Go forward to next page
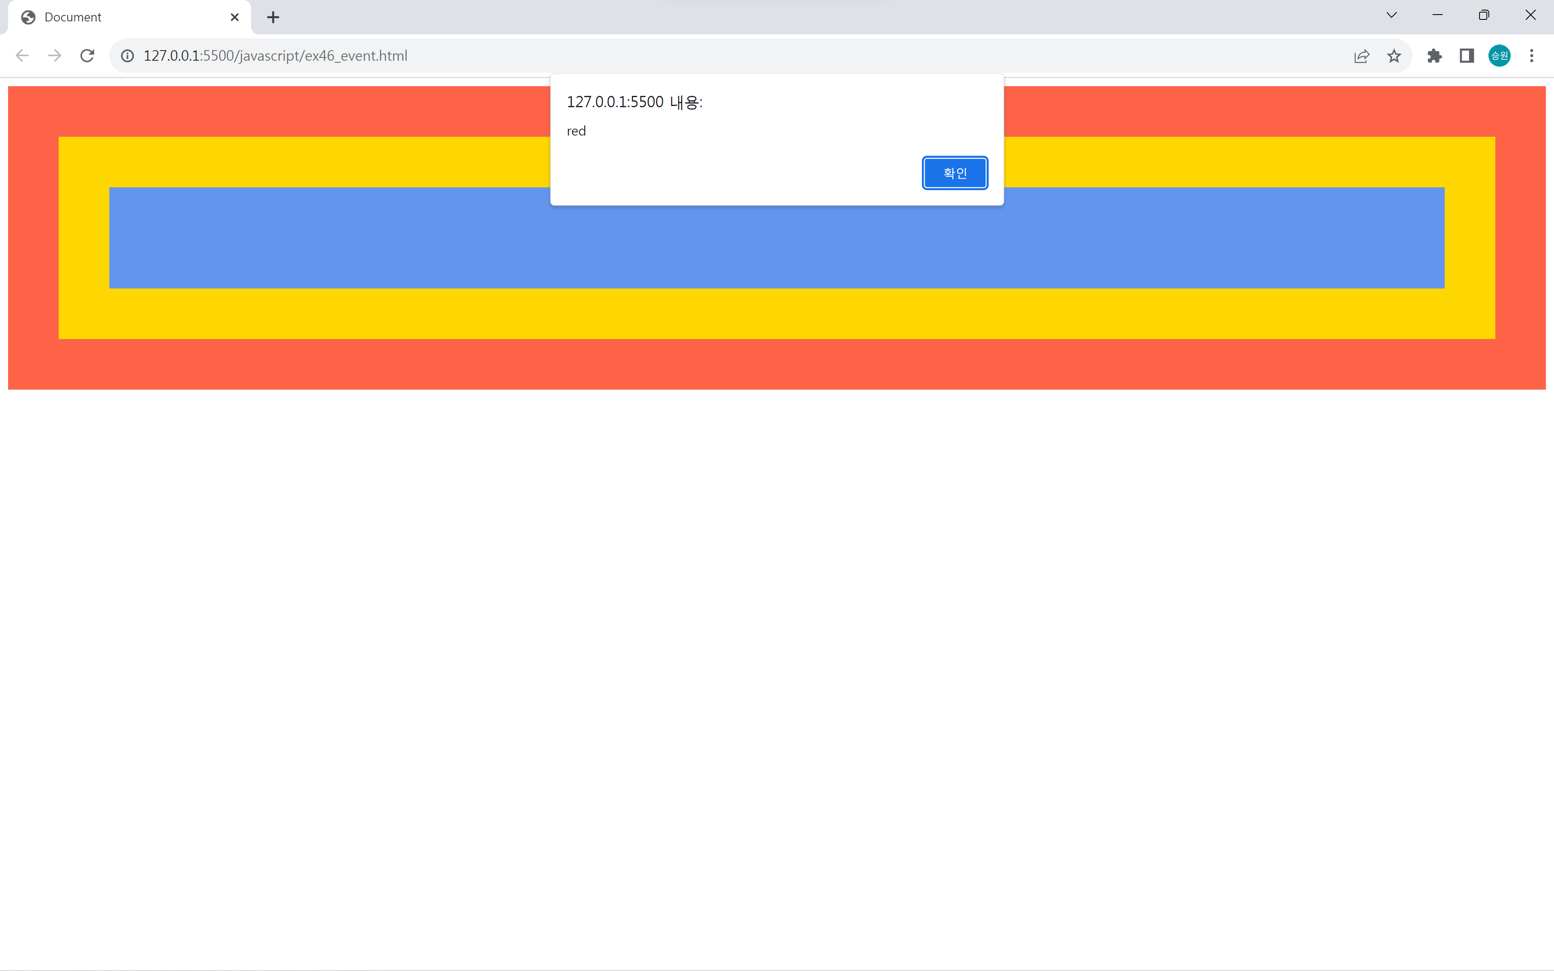 pos(55,56)
